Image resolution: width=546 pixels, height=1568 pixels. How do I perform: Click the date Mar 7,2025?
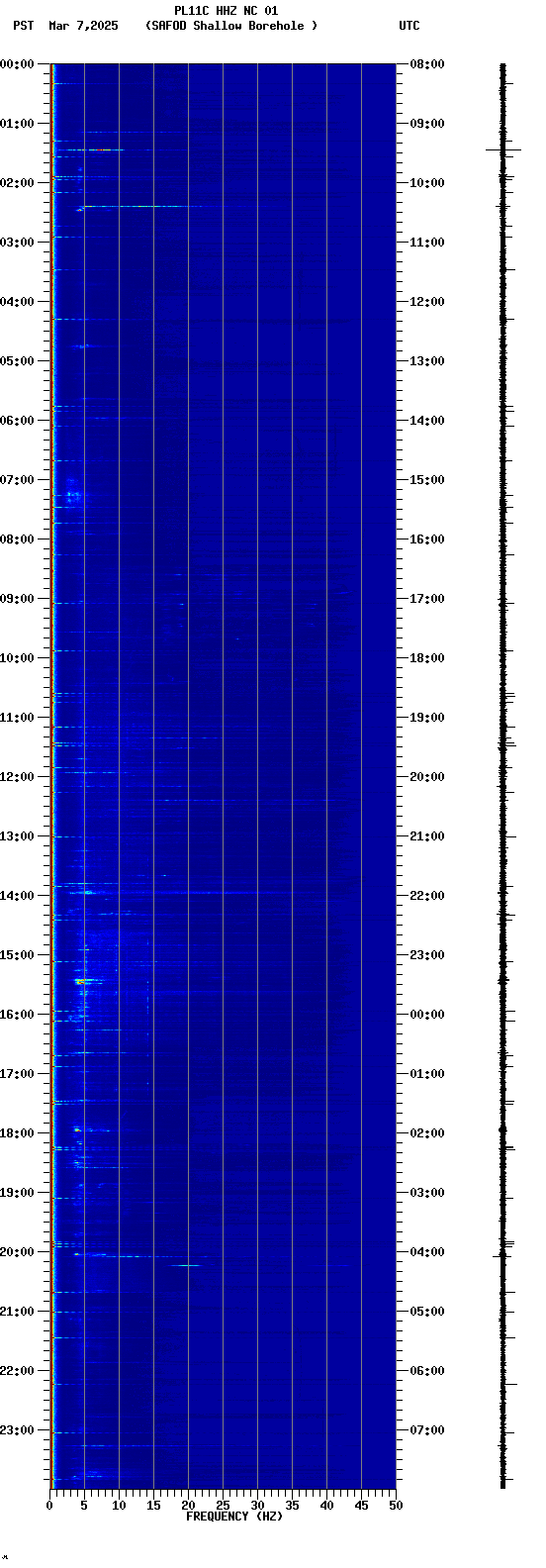(x=83, y=26)
